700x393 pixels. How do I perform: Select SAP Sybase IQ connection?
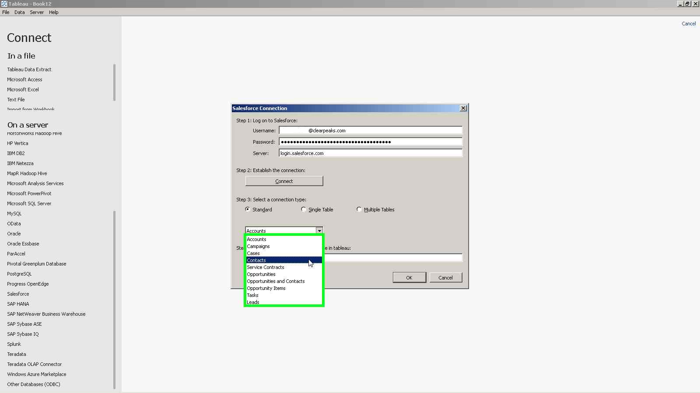point(23,334)
